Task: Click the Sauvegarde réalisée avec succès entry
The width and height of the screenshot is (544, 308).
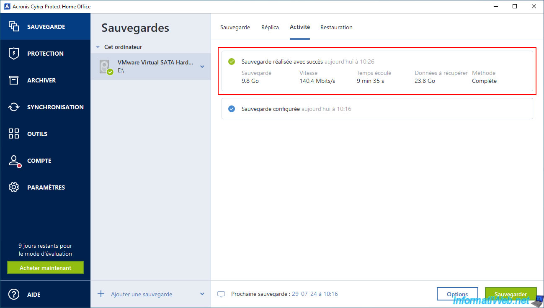Action: click(377, 71)
